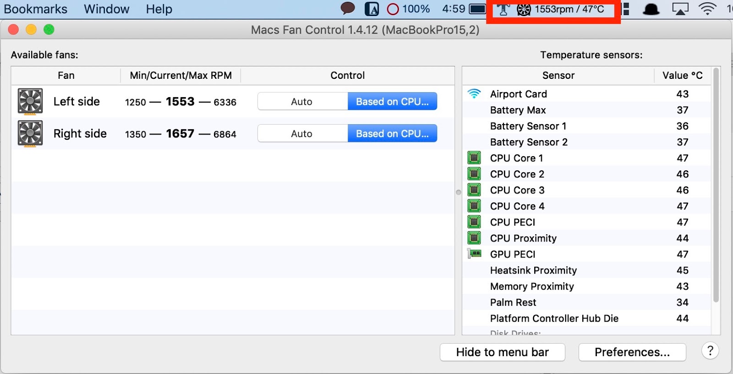Select the Heatsink Proximity sensor row
The image size is (733, 374).
click(x=586, y=270)
